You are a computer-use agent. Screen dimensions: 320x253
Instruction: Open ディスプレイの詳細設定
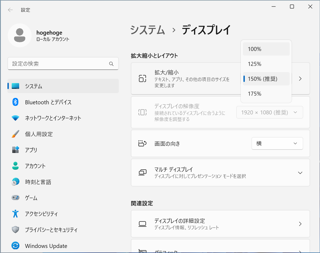click(220, 224)
